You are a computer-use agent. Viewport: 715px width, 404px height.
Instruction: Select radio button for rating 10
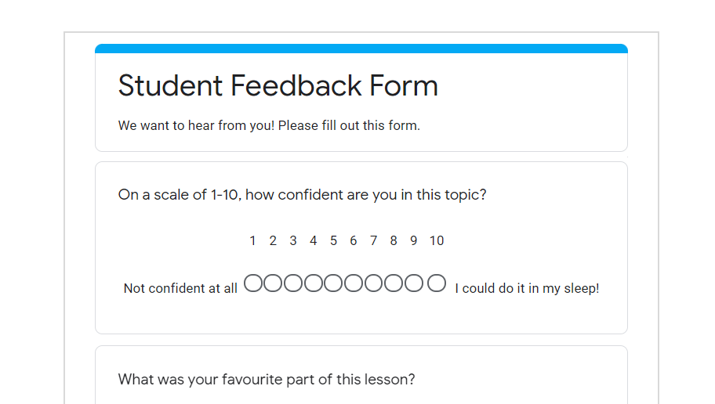click(437, 283)
